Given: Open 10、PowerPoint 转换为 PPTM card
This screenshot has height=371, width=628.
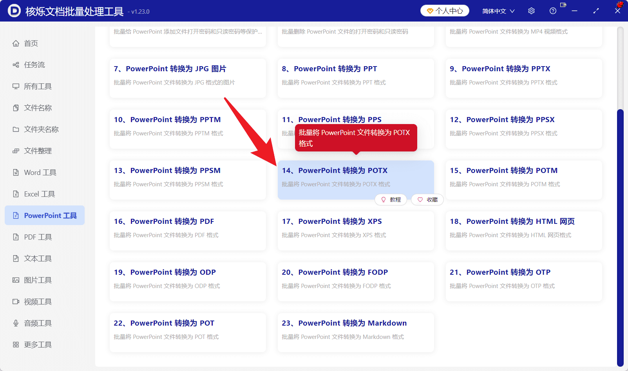Looking at the screenshot, I should 188,129.
